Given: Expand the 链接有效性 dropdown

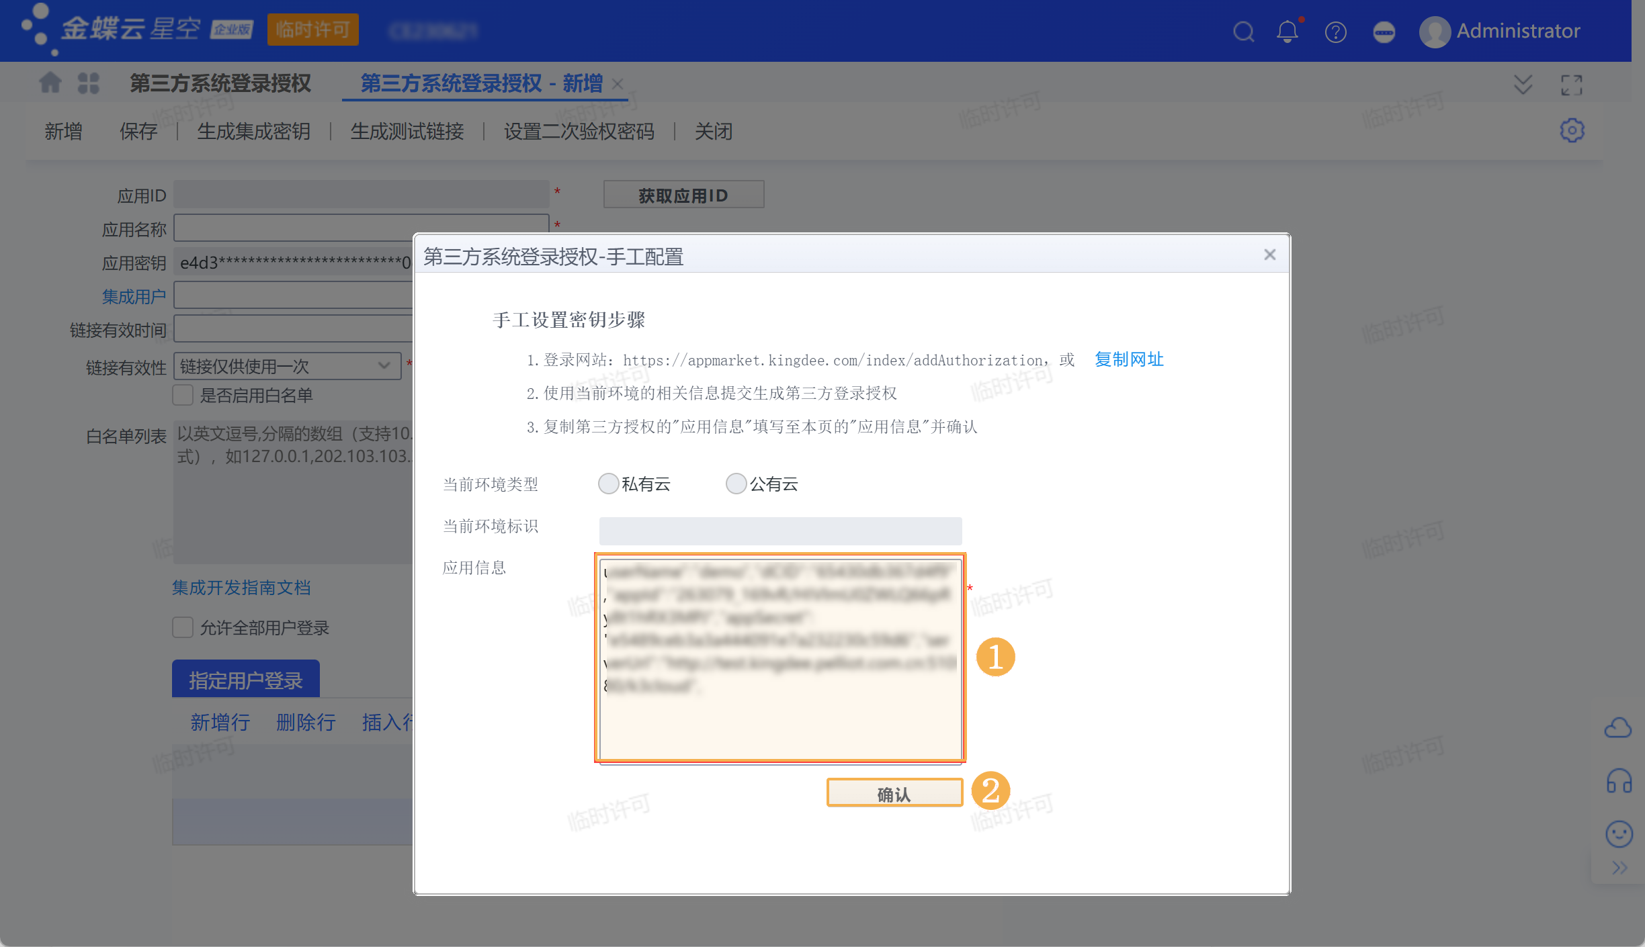Looking at the screenshot, I should click(384, 366).
